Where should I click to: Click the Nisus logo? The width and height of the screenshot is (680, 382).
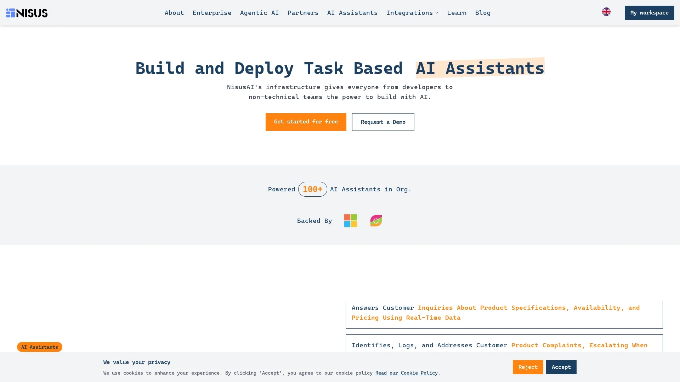click(27, 13)
